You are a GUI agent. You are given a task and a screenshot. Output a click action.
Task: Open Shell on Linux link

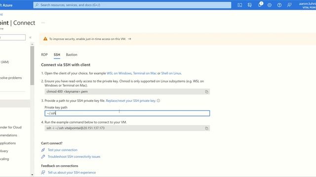tap(171, 73)
